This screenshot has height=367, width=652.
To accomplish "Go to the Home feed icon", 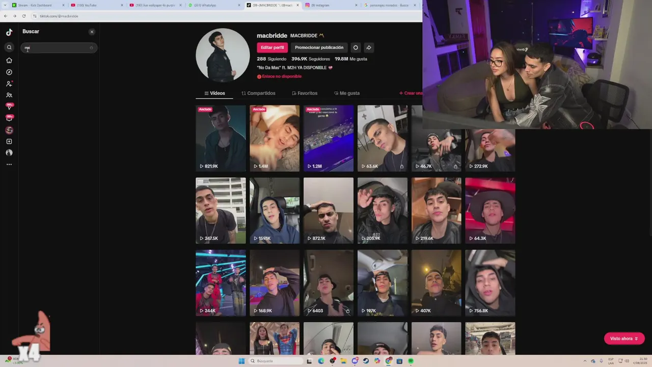I will pos(9,60).
